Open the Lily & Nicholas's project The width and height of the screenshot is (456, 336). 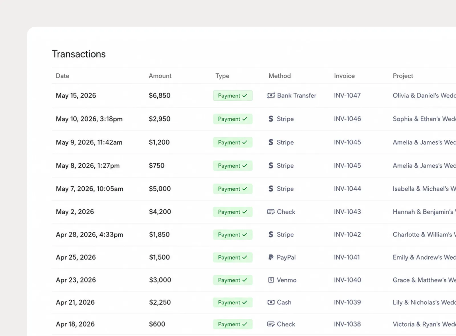click(424, 302)
